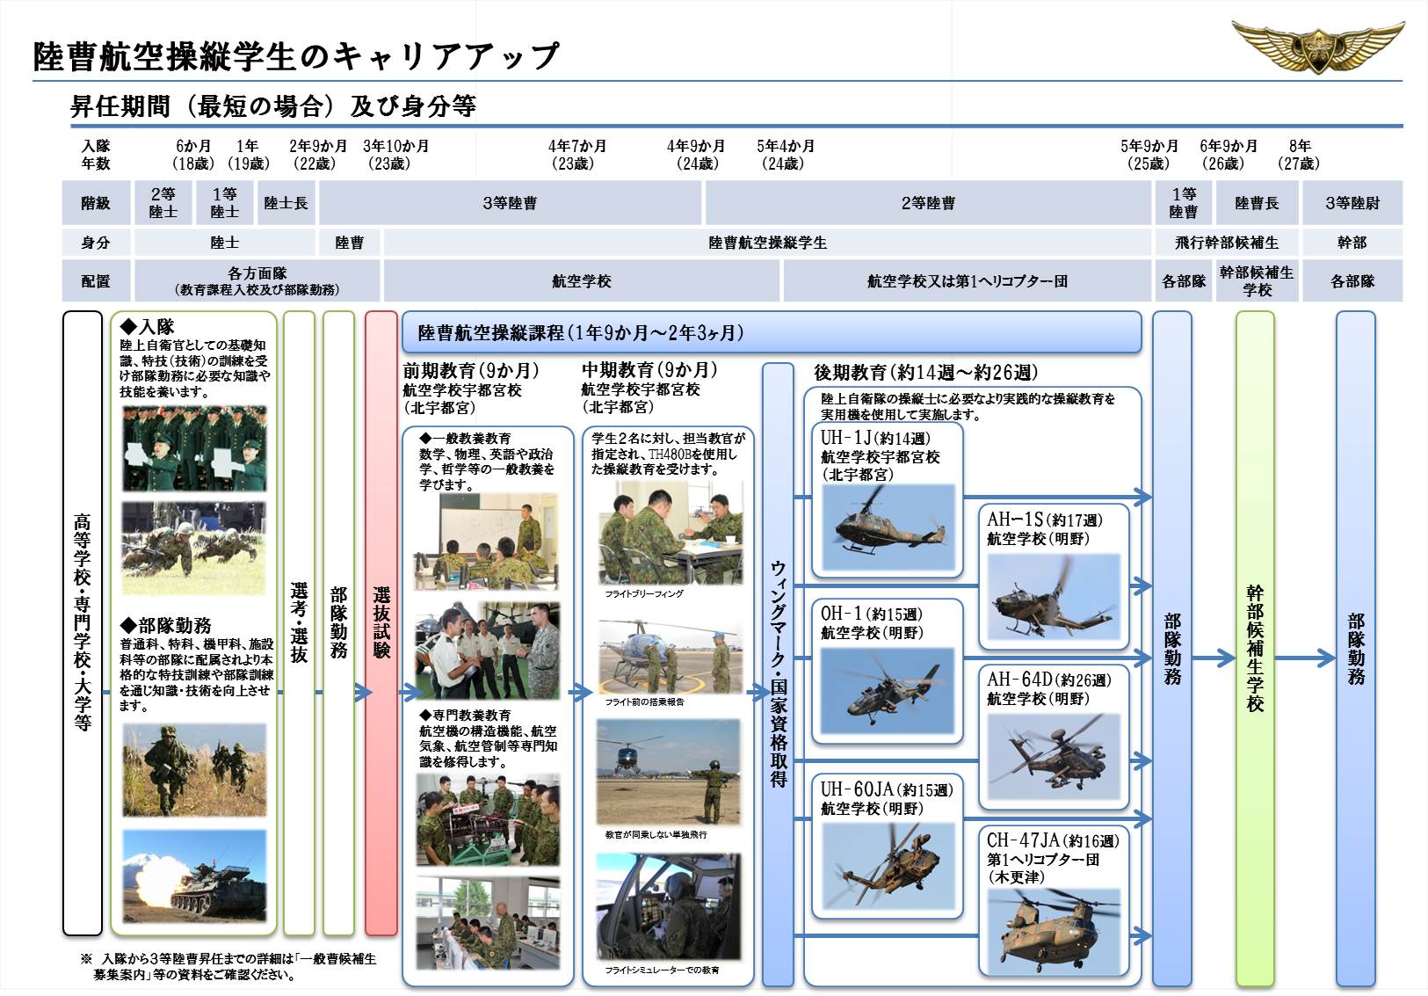Select the flight briefing photo
This screenshot has width=1428, height=996.
click(668, 535)
